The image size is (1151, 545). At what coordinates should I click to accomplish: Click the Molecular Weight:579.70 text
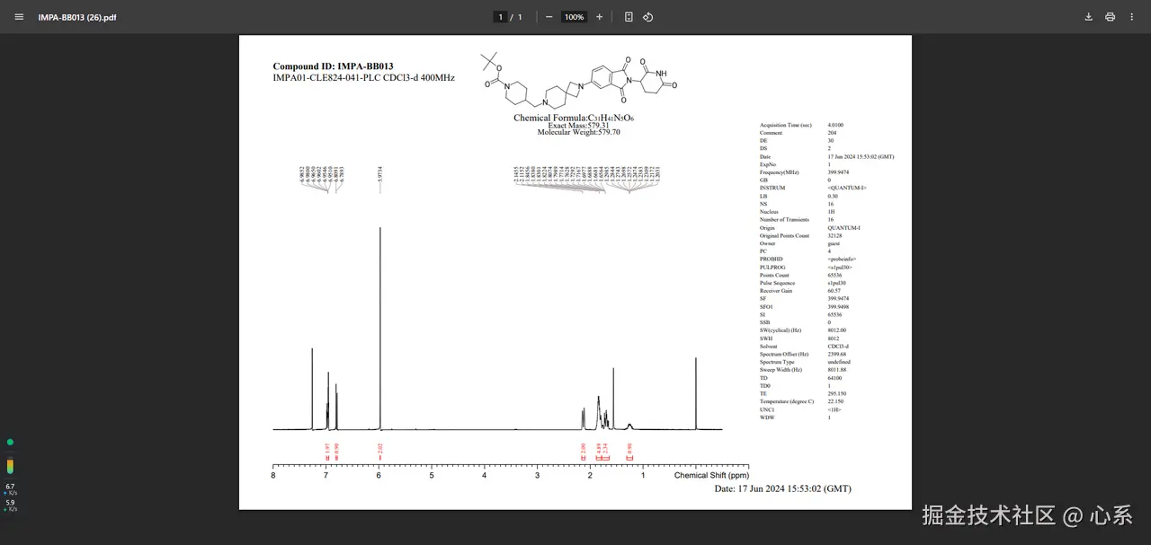(x=578, y=132)
